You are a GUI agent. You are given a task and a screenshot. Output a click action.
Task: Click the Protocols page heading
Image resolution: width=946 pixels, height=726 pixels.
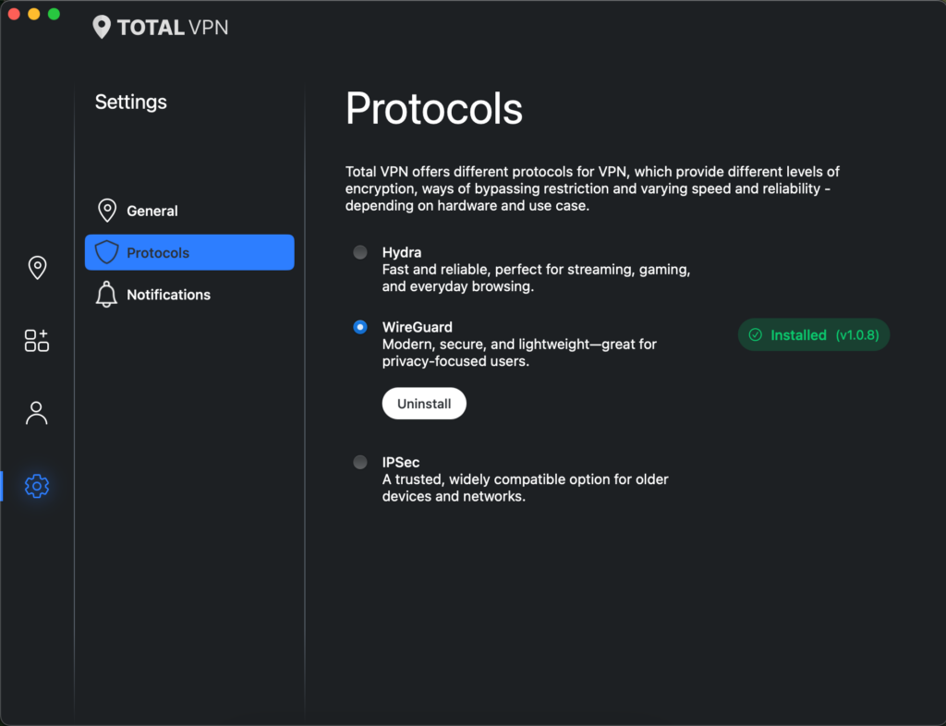434,109
